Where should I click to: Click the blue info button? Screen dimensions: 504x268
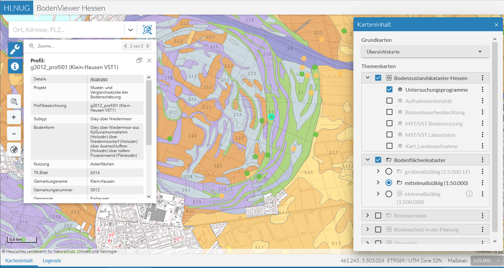[x=15, y=66]
